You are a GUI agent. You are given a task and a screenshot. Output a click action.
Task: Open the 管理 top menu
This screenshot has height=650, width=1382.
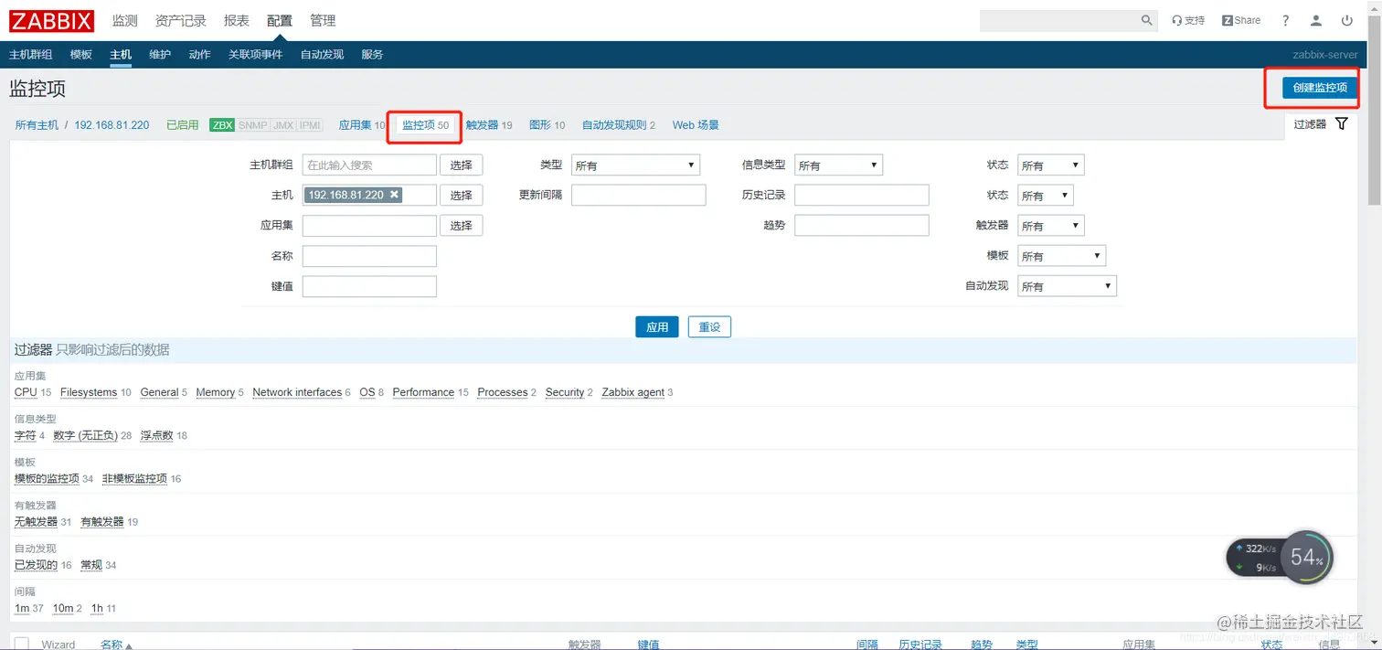[x=323, y=20]
